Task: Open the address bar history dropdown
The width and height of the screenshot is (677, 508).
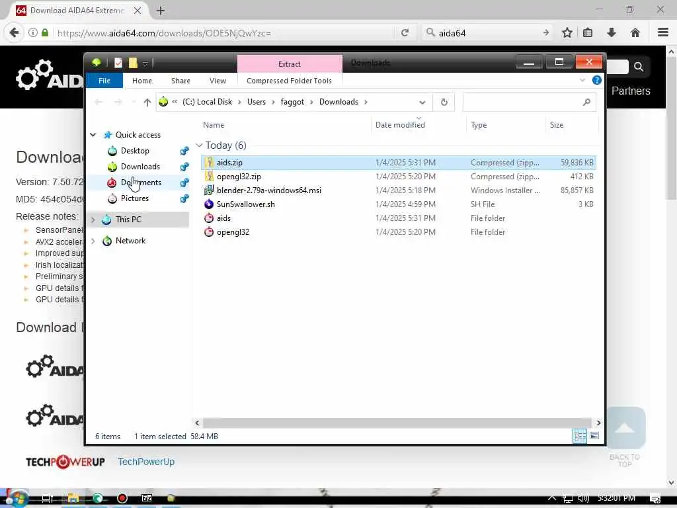Action: pos(422,103)
